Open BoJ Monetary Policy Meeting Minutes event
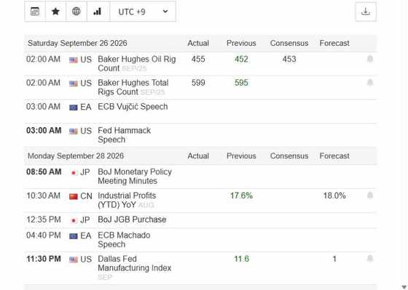The height and width of the screenshot is (290, 408). (x=135, y=177)
